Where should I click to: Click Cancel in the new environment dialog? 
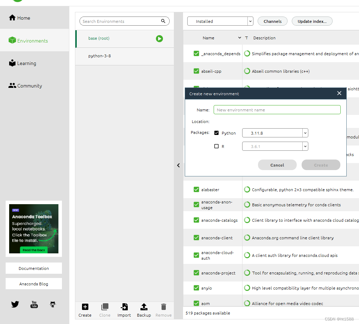coord(277,165)
